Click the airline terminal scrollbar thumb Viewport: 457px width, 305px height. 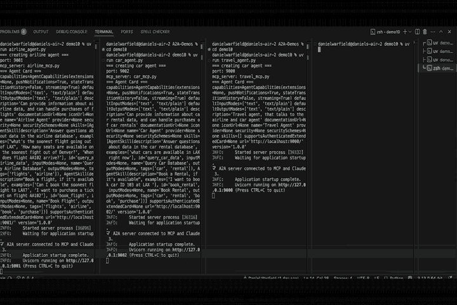coord(96,46)
